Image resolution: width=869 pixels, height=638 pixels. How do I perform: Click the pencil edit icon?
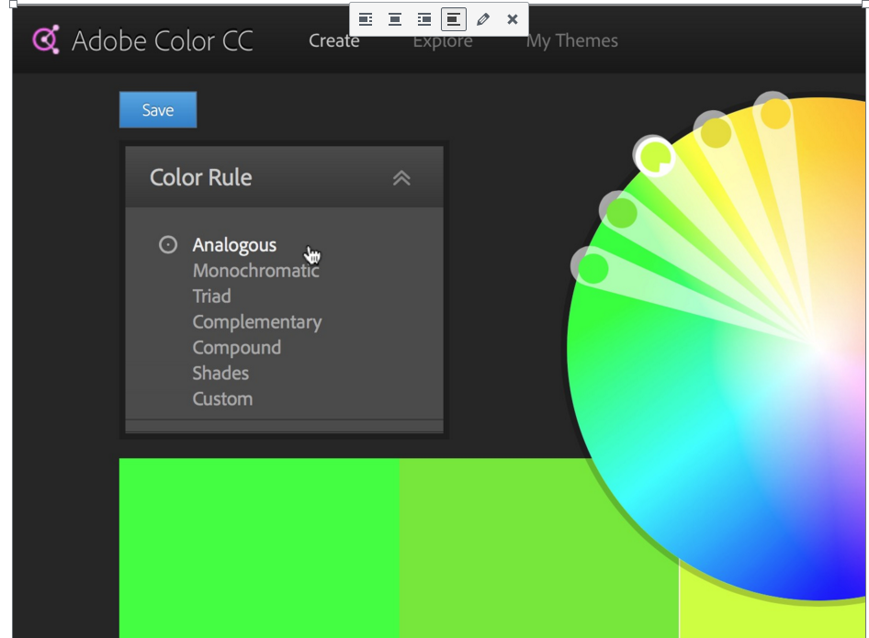(x=483, y=19)
